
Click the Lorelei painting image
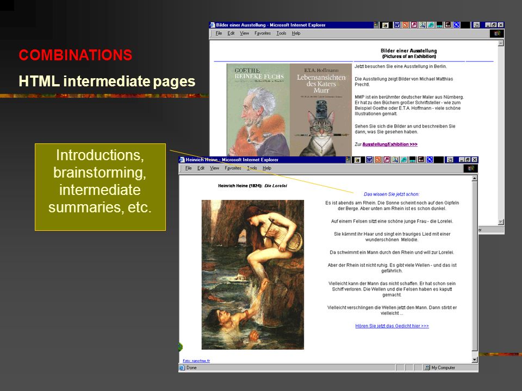pos(253,275)
